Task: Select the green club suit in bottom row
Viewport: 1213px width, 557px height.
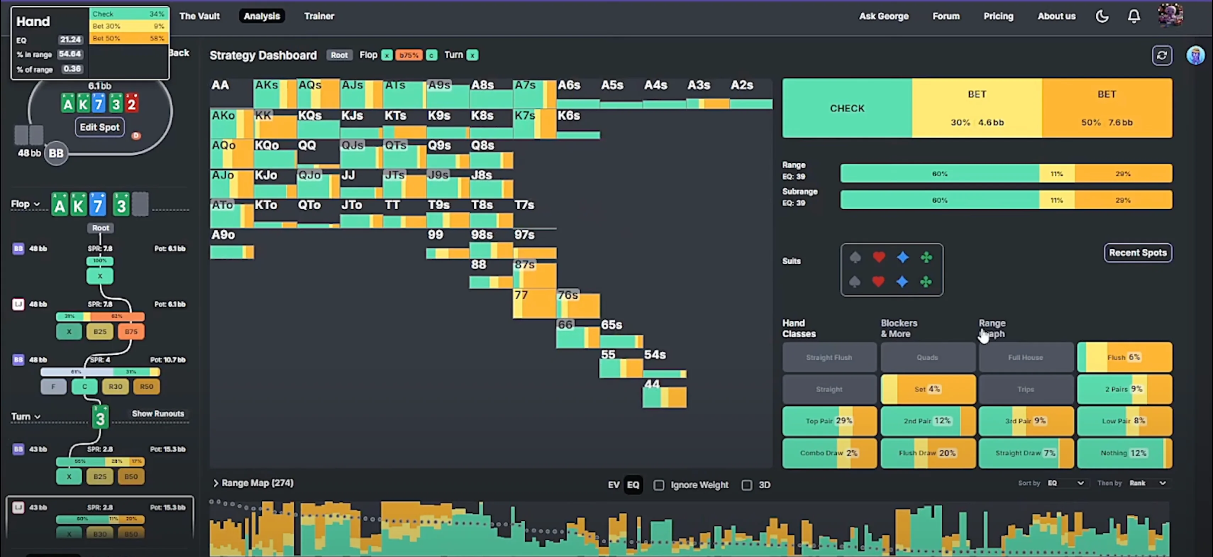Action: click(926, 282)
